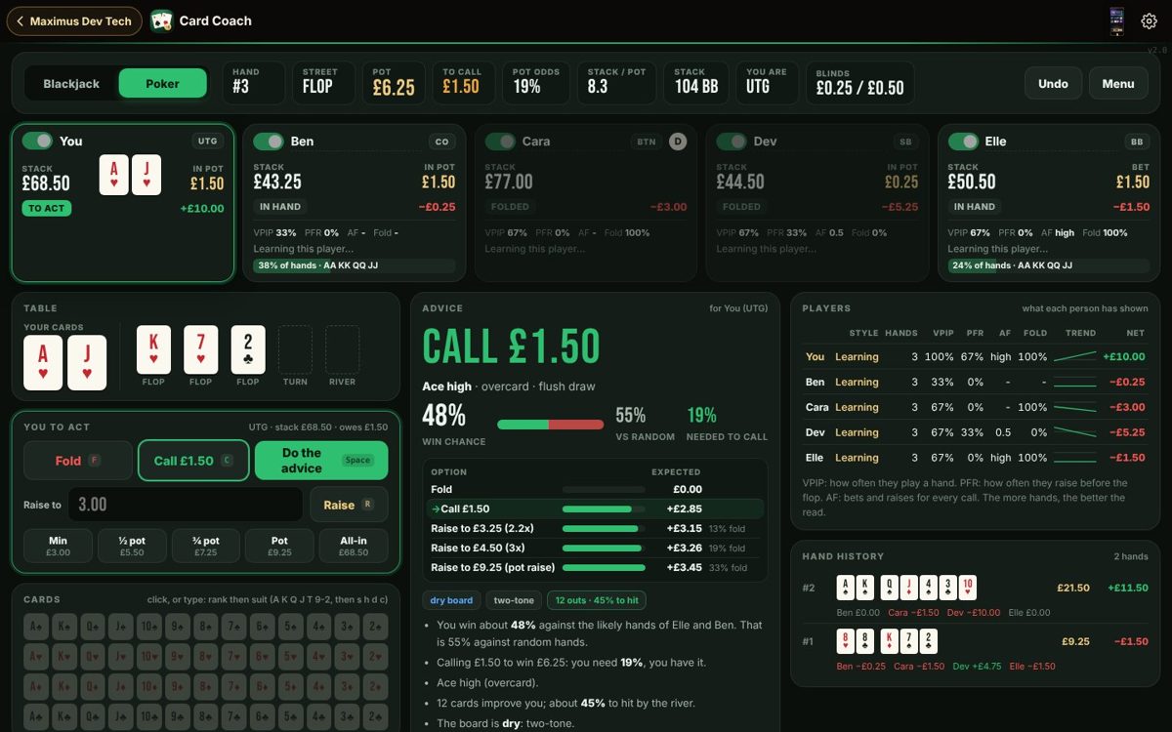Pick the K♠ card in Cards grid

64,627
